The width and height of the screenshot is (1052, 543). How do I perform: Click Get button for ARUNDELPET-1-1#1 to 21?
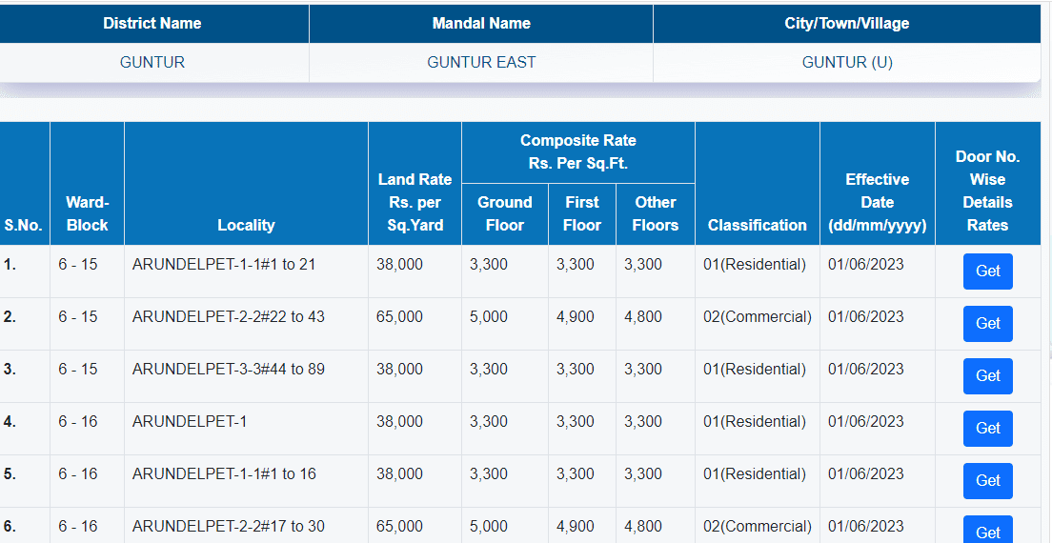[x=987, y=271]
